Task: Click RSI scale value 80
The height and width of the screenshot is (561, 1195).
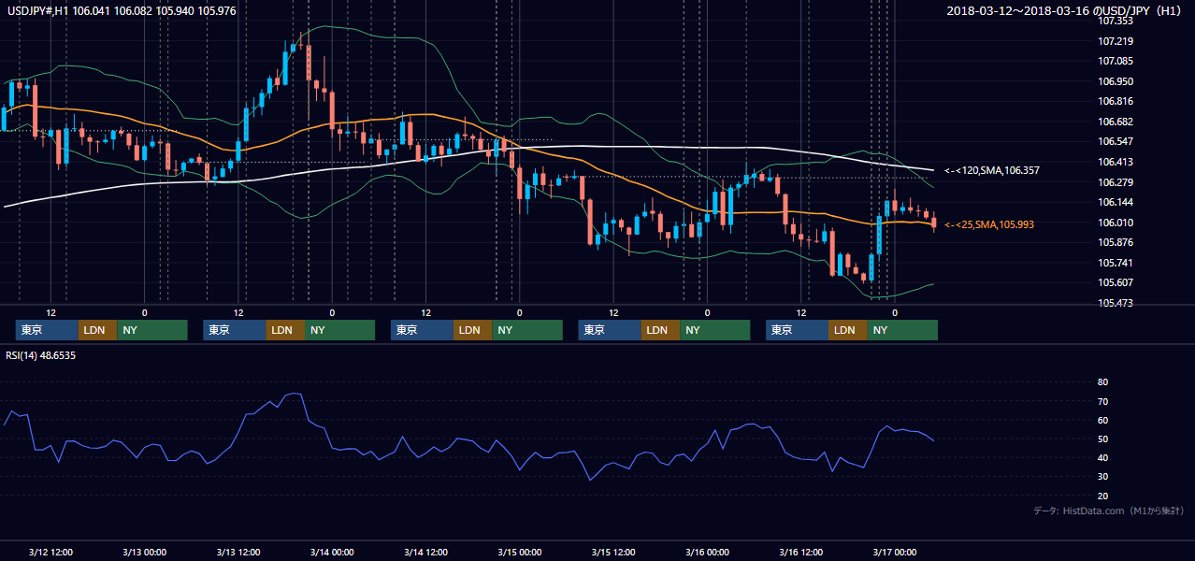Action: coord(1102,382)
